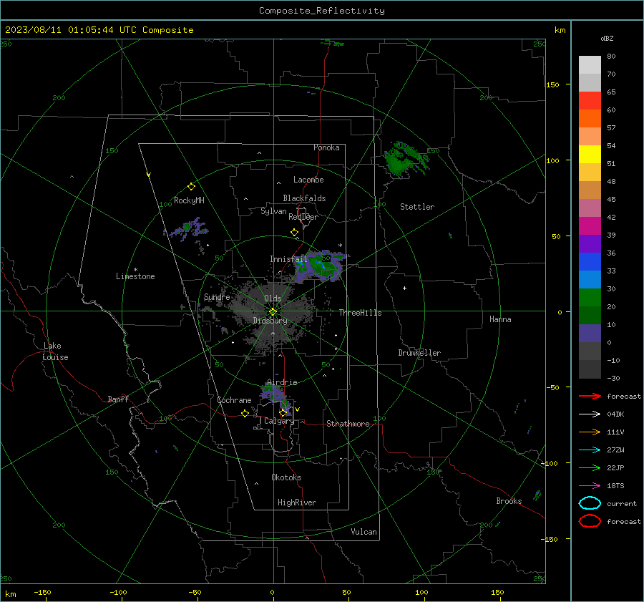Click the red forecast ellipse icon
The image size is (644, 602).
tap(590, 521)
